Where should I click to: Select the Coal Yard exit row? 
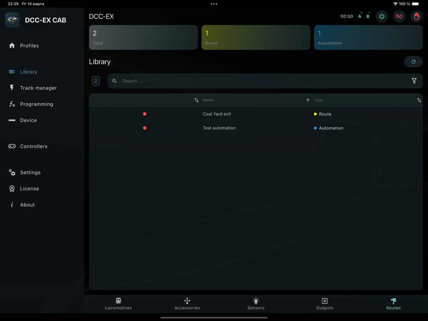tap(256, 114)
